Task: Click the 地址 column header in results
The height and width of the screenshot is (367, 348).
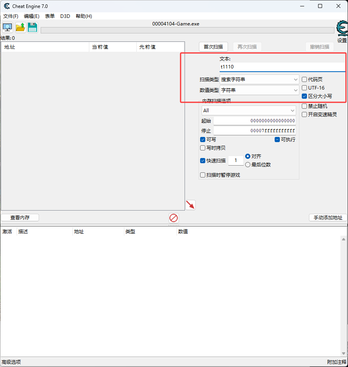Action: click(45, 47)
